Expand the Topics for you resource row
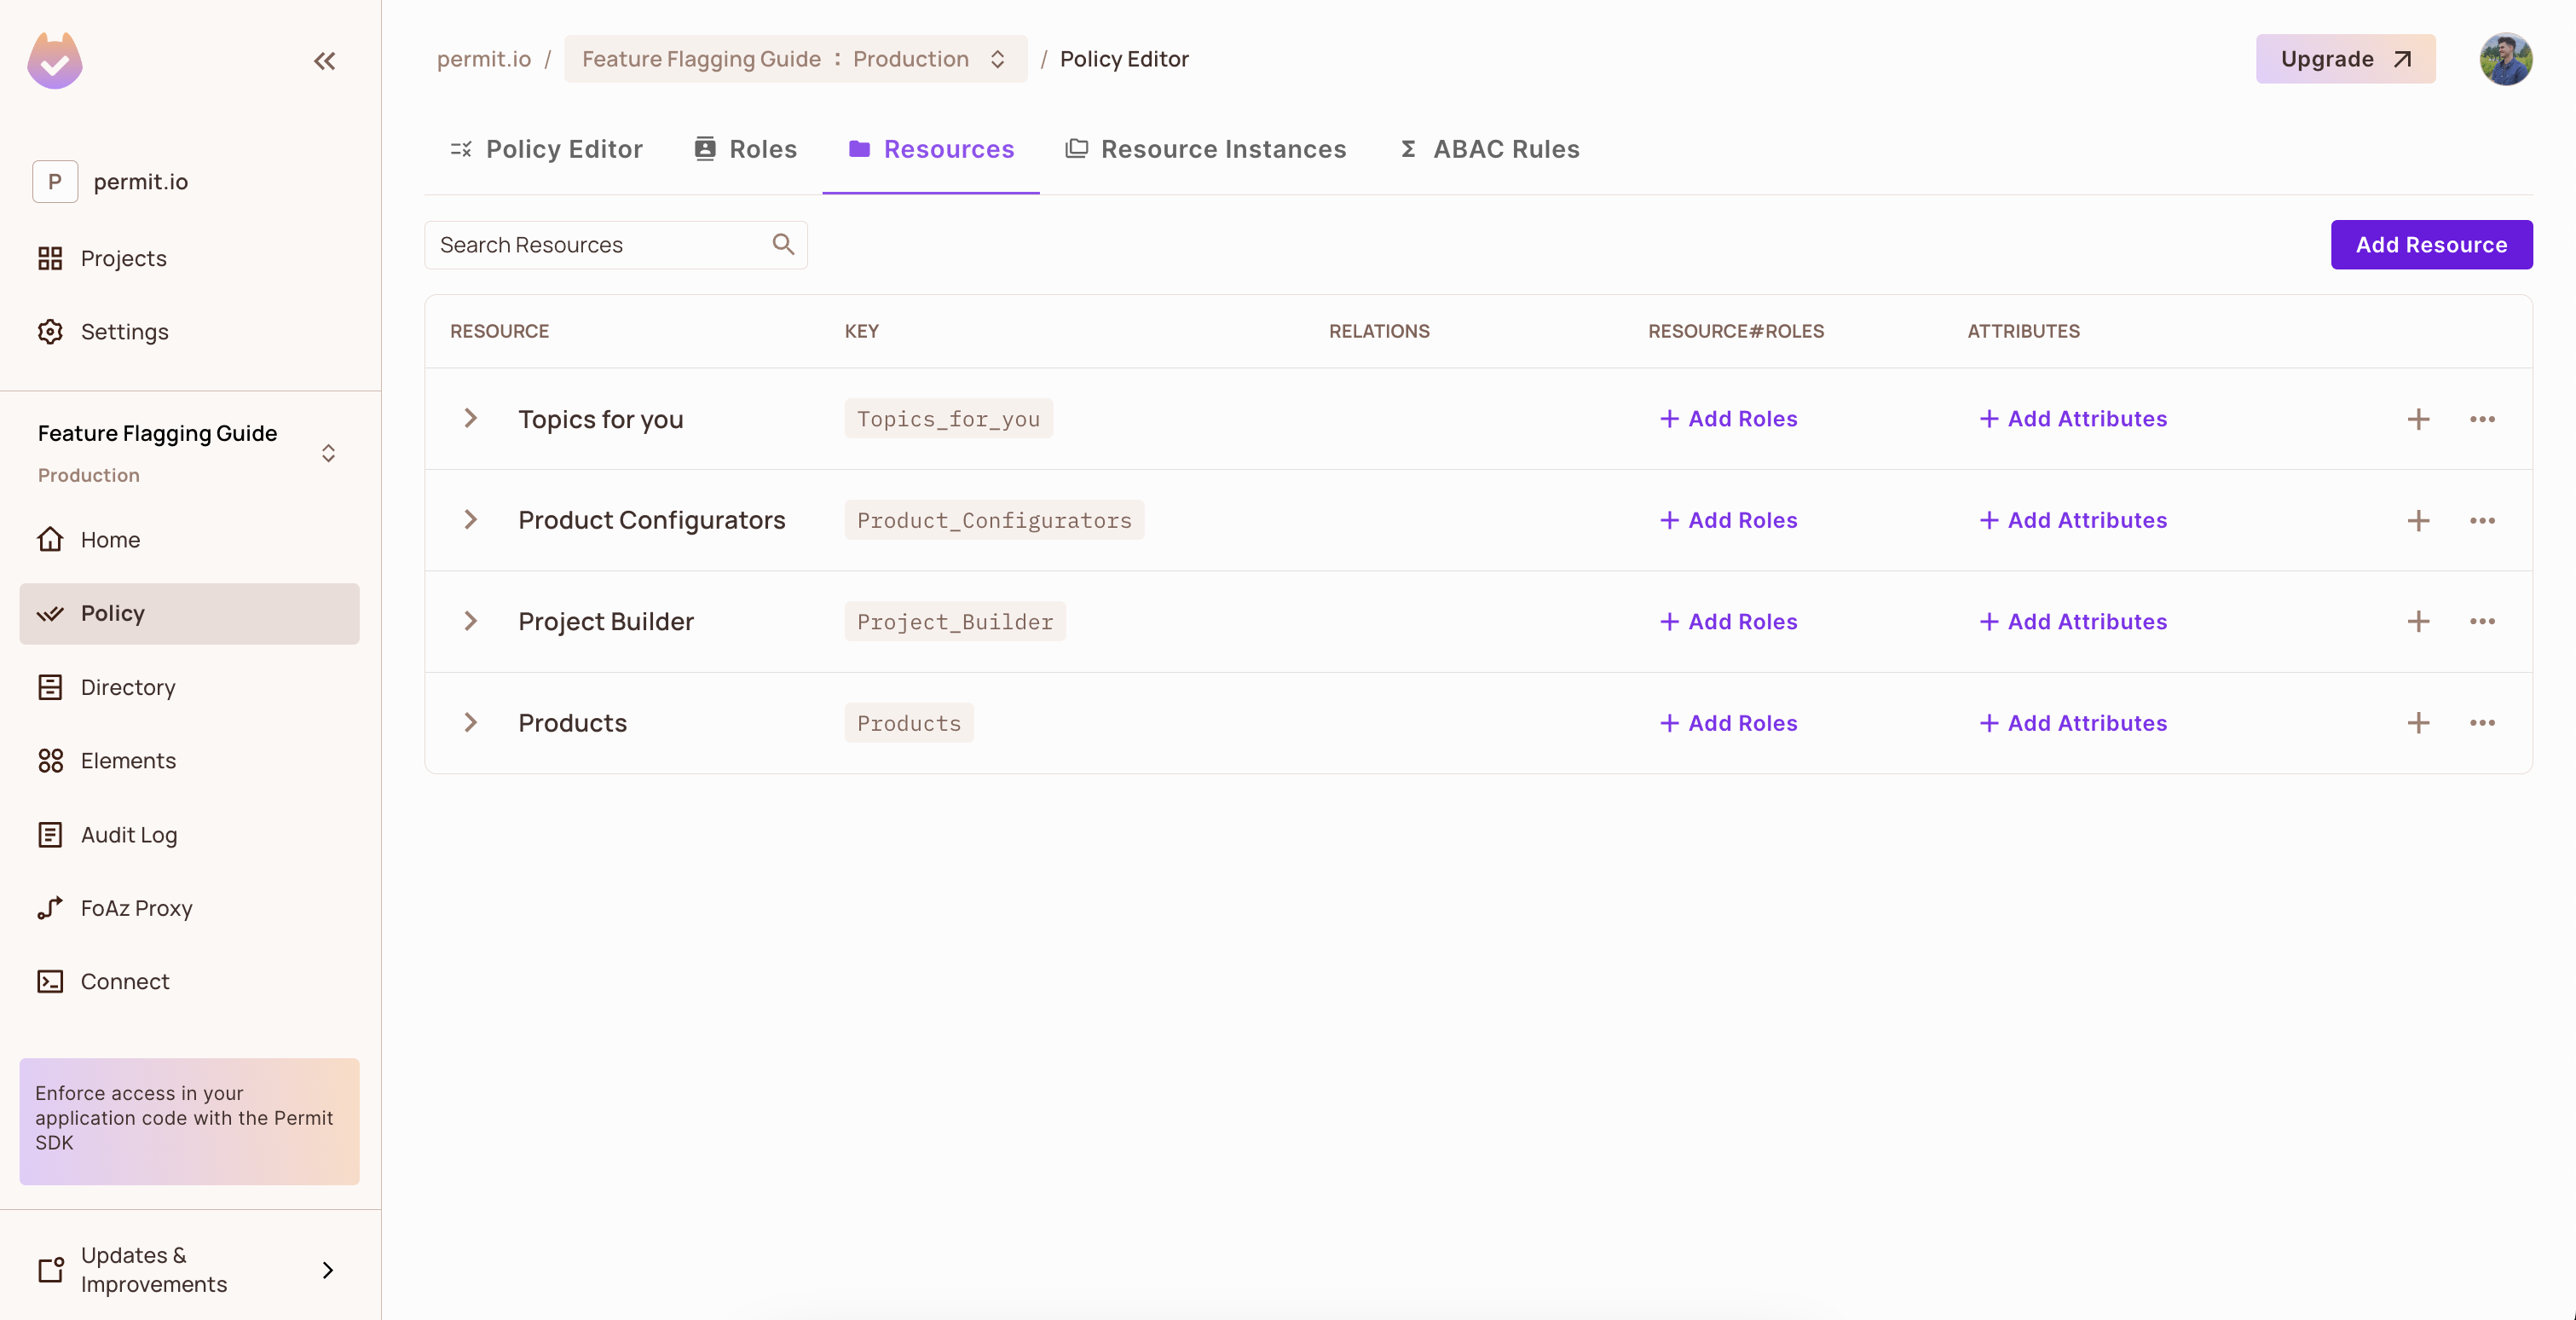 point(471,418)
